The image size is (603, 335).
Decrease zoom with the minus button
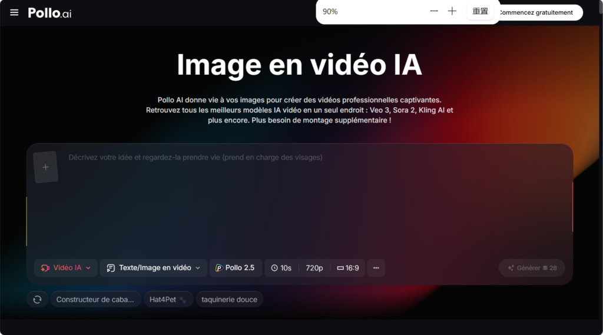pos(434,11)
